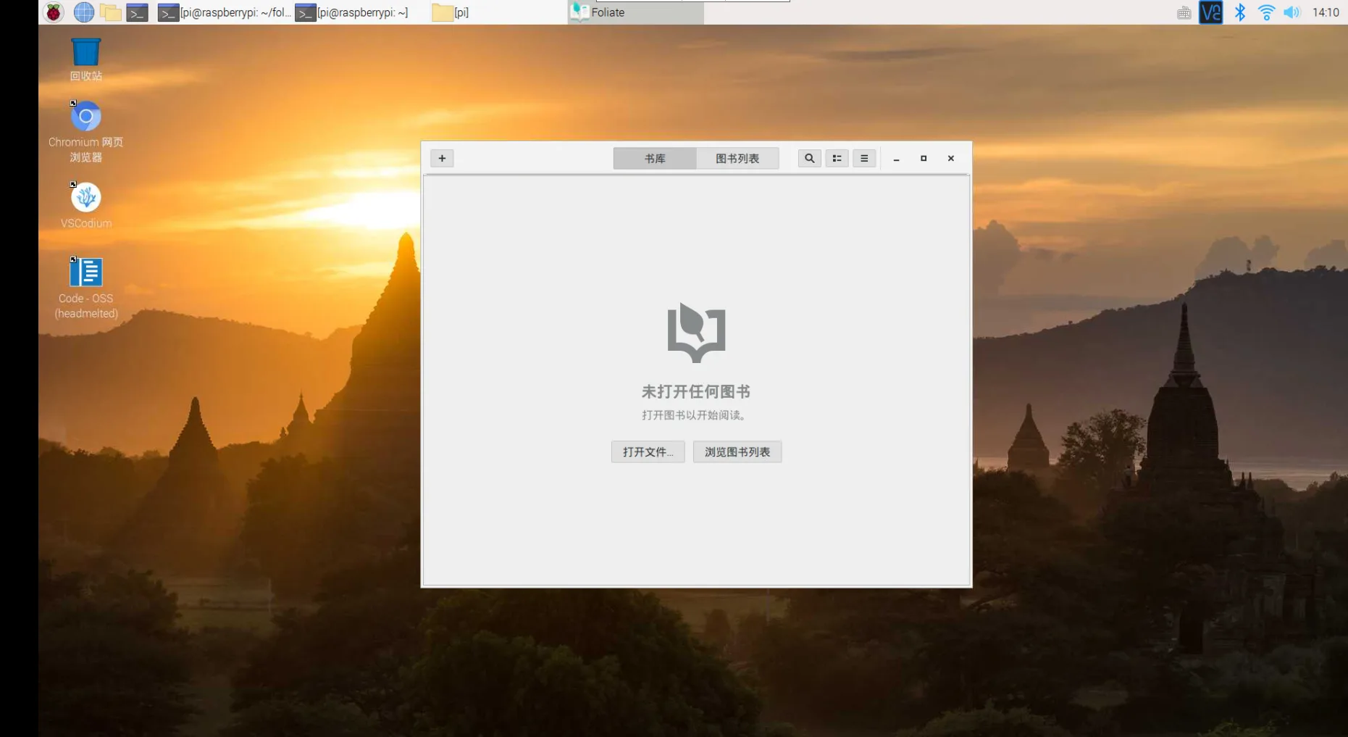This screenshot has width=1348, height=737.
Task: Select the Chromium 网页浏览器 desktop icon
Action: [85, 132]
